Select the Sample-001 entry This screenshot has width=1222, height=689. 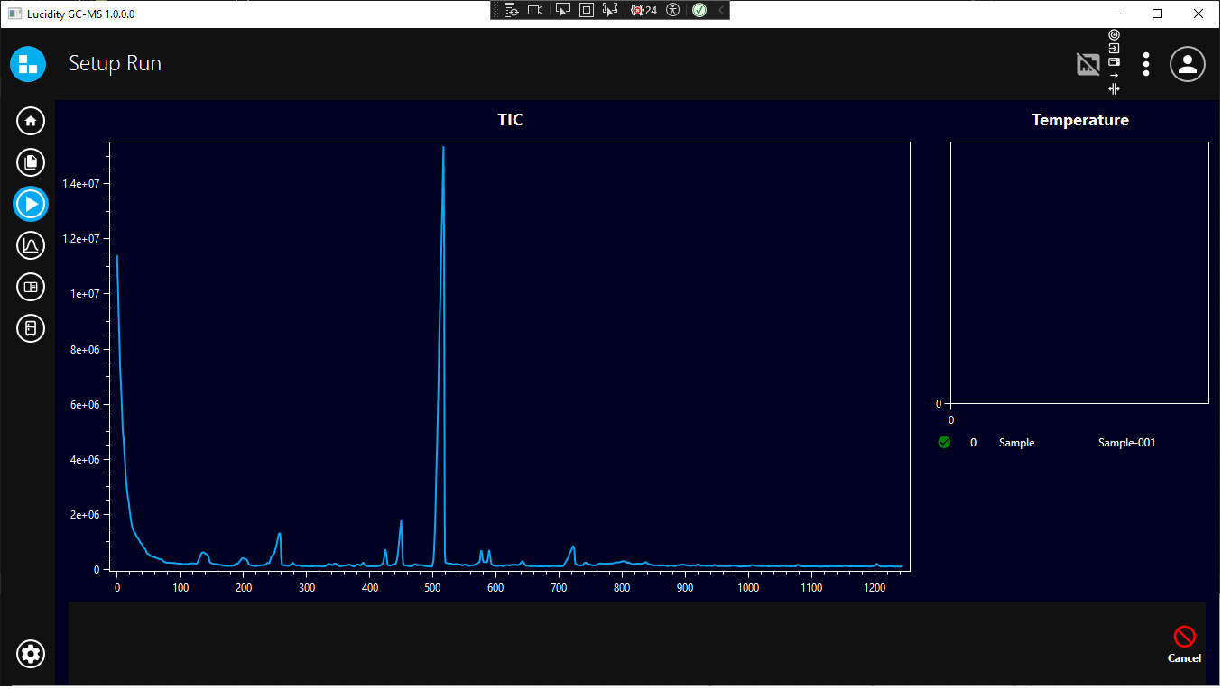(x=1126, y=443)
